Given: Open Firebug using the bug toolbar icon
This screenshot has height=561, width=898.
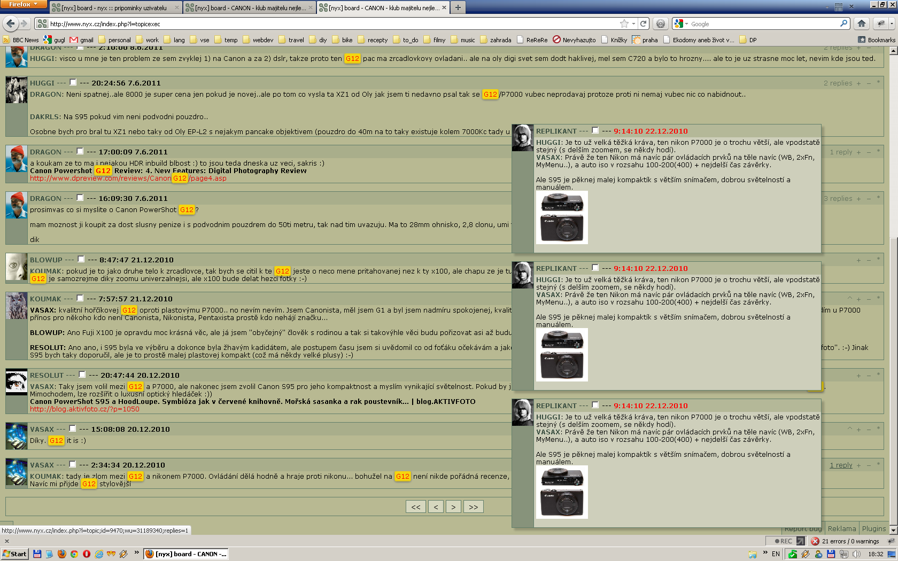Looking at the screenshot, I should pyautogui.click(x=880, y=24).
